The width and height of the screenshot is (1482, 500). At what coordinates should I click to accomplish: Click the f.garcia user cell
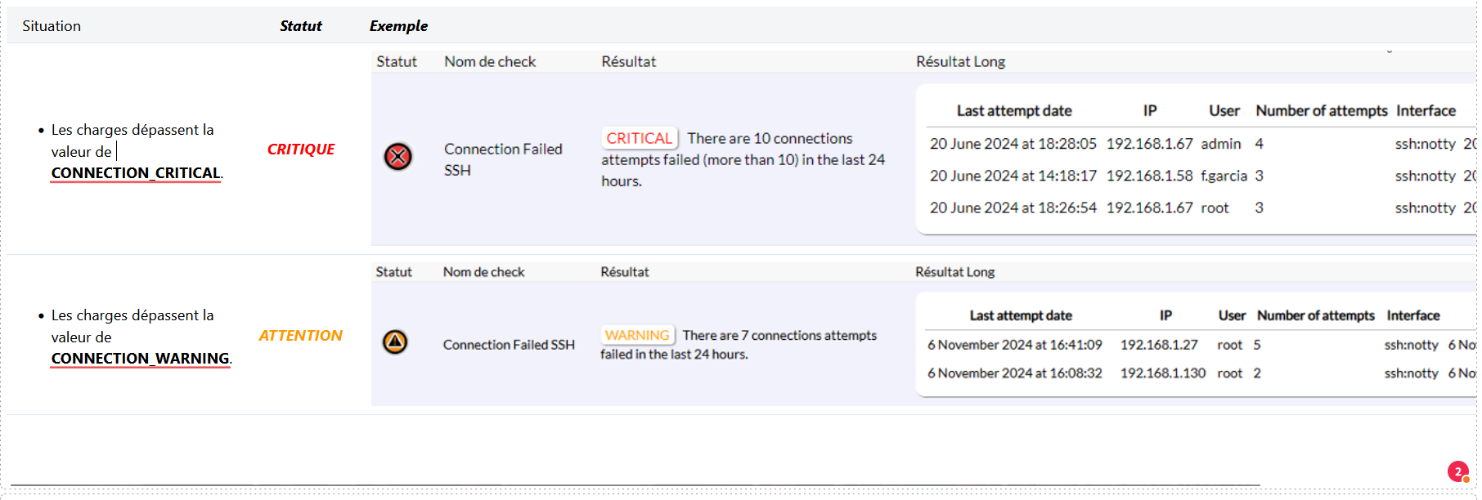tap(1224, 176)
